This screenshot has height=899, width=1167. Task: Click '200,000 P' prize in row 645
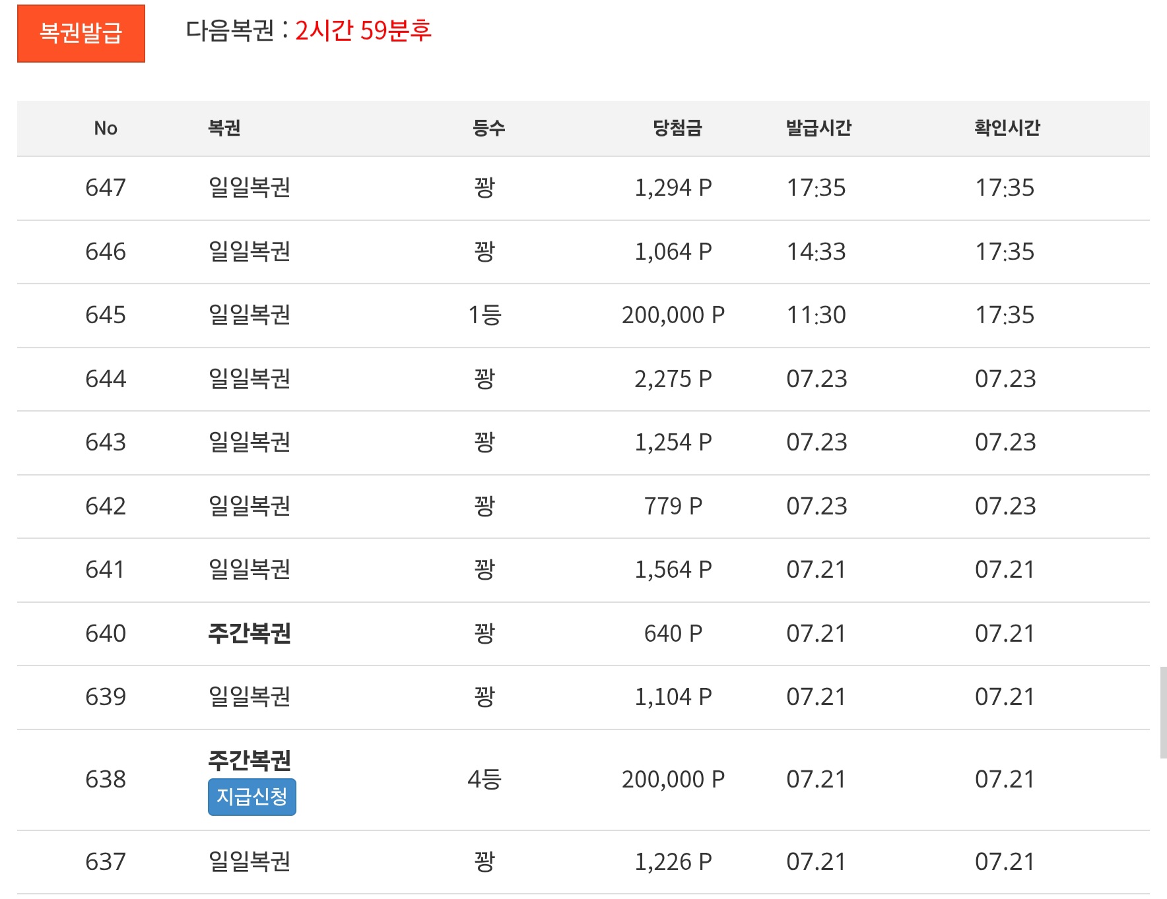[x=673, y=315]
